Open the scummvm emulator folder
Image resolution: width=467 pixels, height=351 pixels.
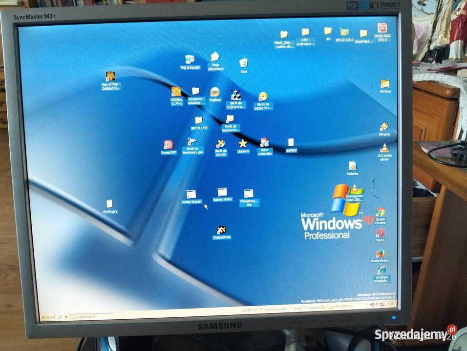[x=196, y=96]
